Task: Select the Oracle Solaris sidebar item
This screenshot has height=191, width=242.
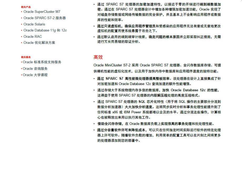Action: [x=34, y=24]
